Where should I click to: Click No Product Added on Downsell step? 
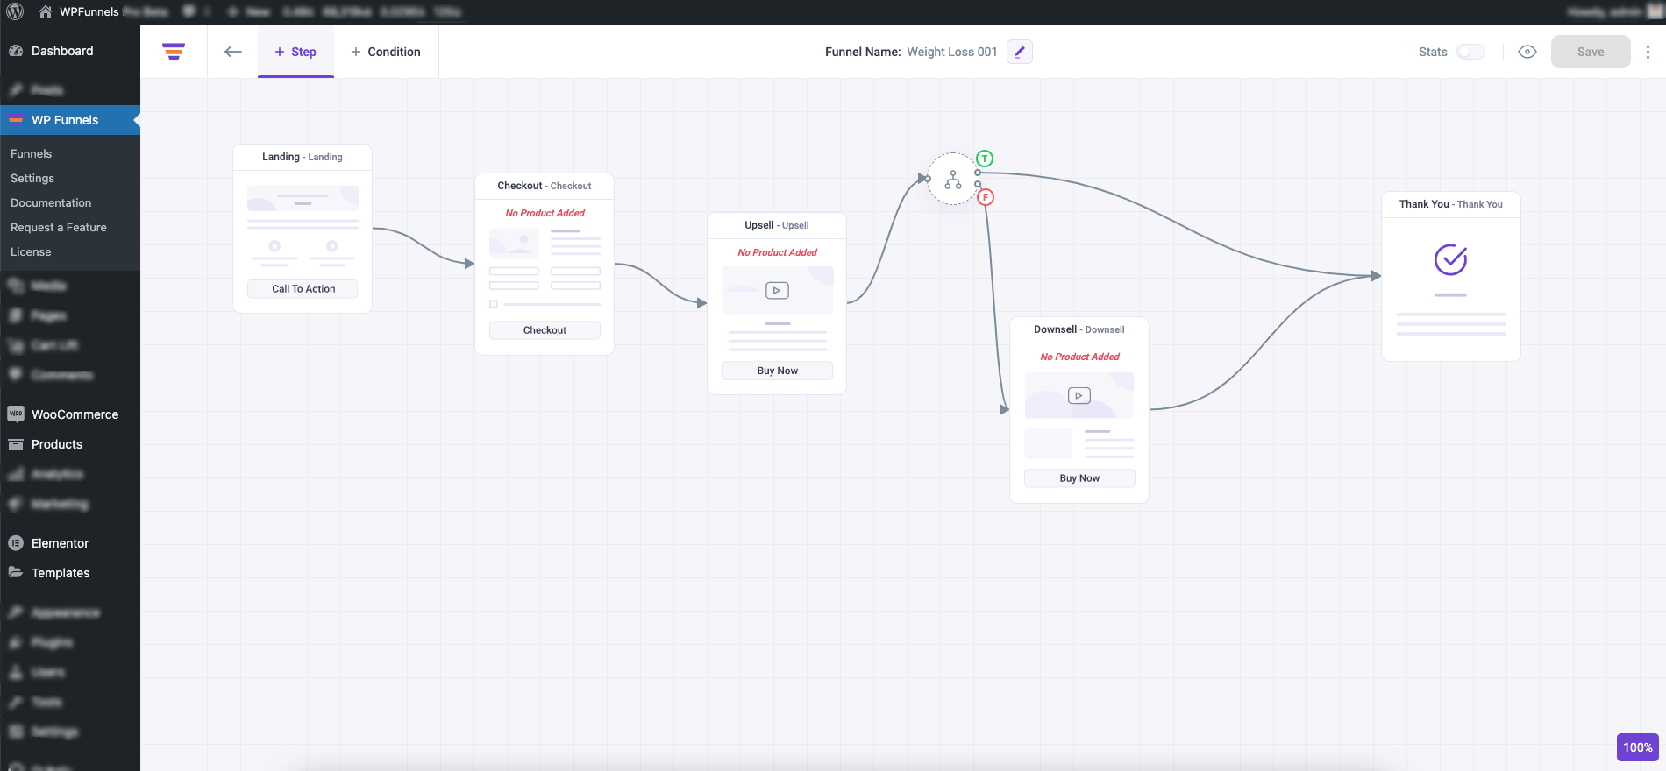tap(1079, 357)
